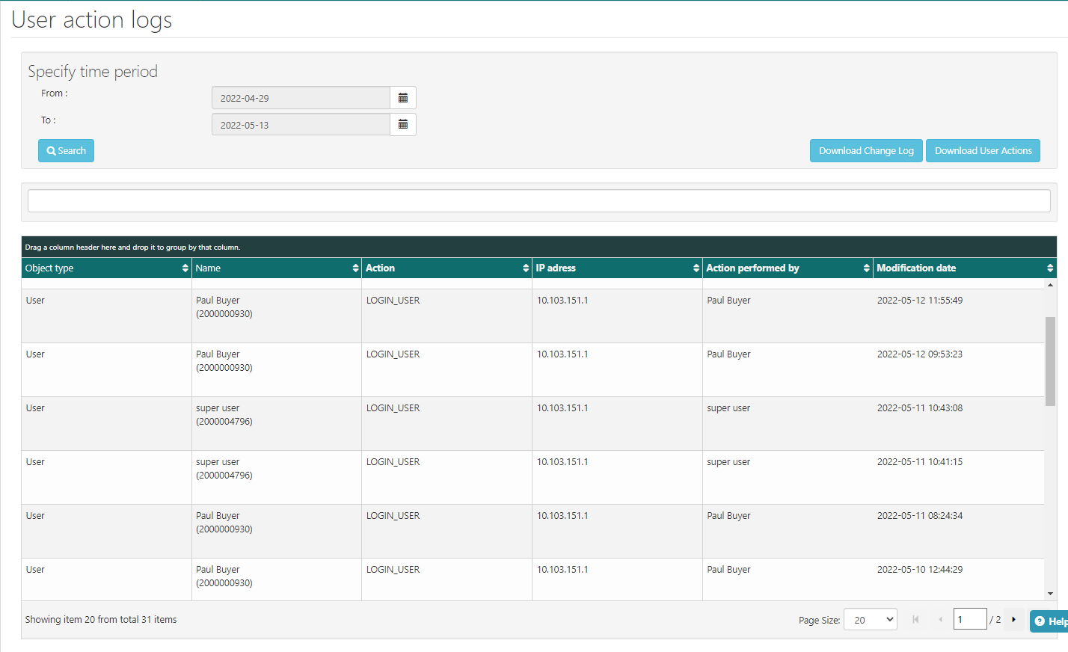1068x652 pixels.
Task: Click sort arrows on Modification date column
Action: [1050, 268]
